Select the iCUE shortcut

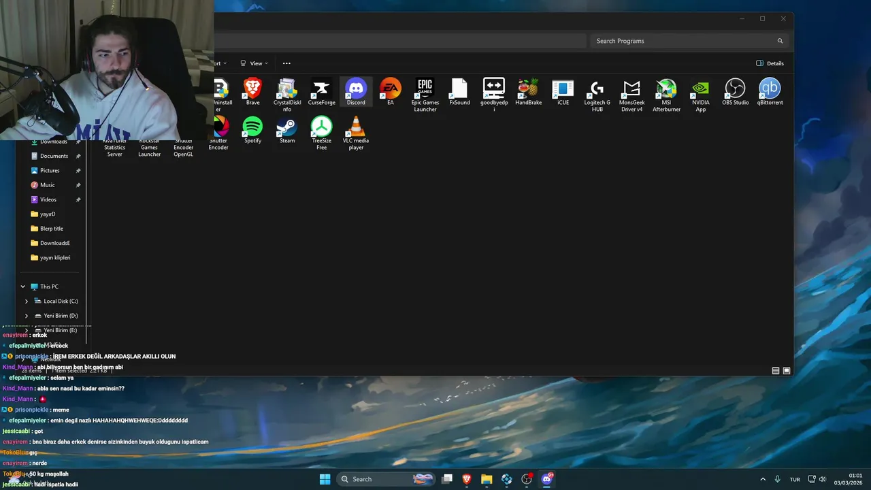563,93
